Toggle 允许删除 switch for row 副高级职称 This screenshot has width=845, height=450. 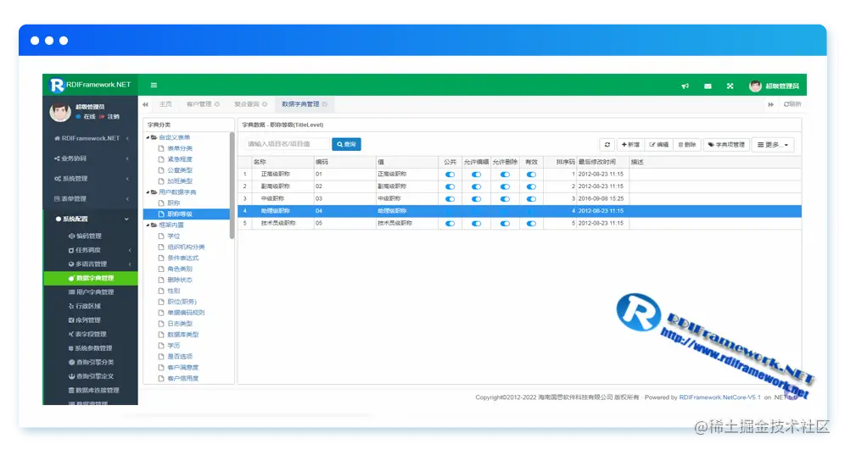click(505, 186)
